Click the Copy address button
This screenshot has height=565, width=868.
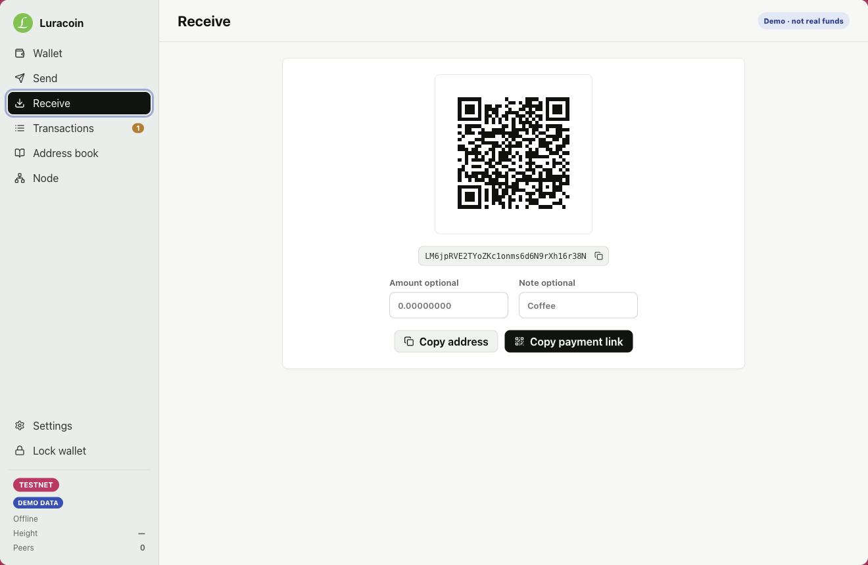[446, 342]
